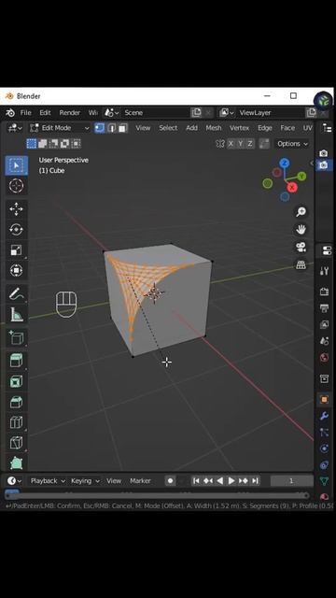The height and width of the screenshot is (598, 336).
Task: Toggle Z mirror symmetry
Action: click(250, 144)
